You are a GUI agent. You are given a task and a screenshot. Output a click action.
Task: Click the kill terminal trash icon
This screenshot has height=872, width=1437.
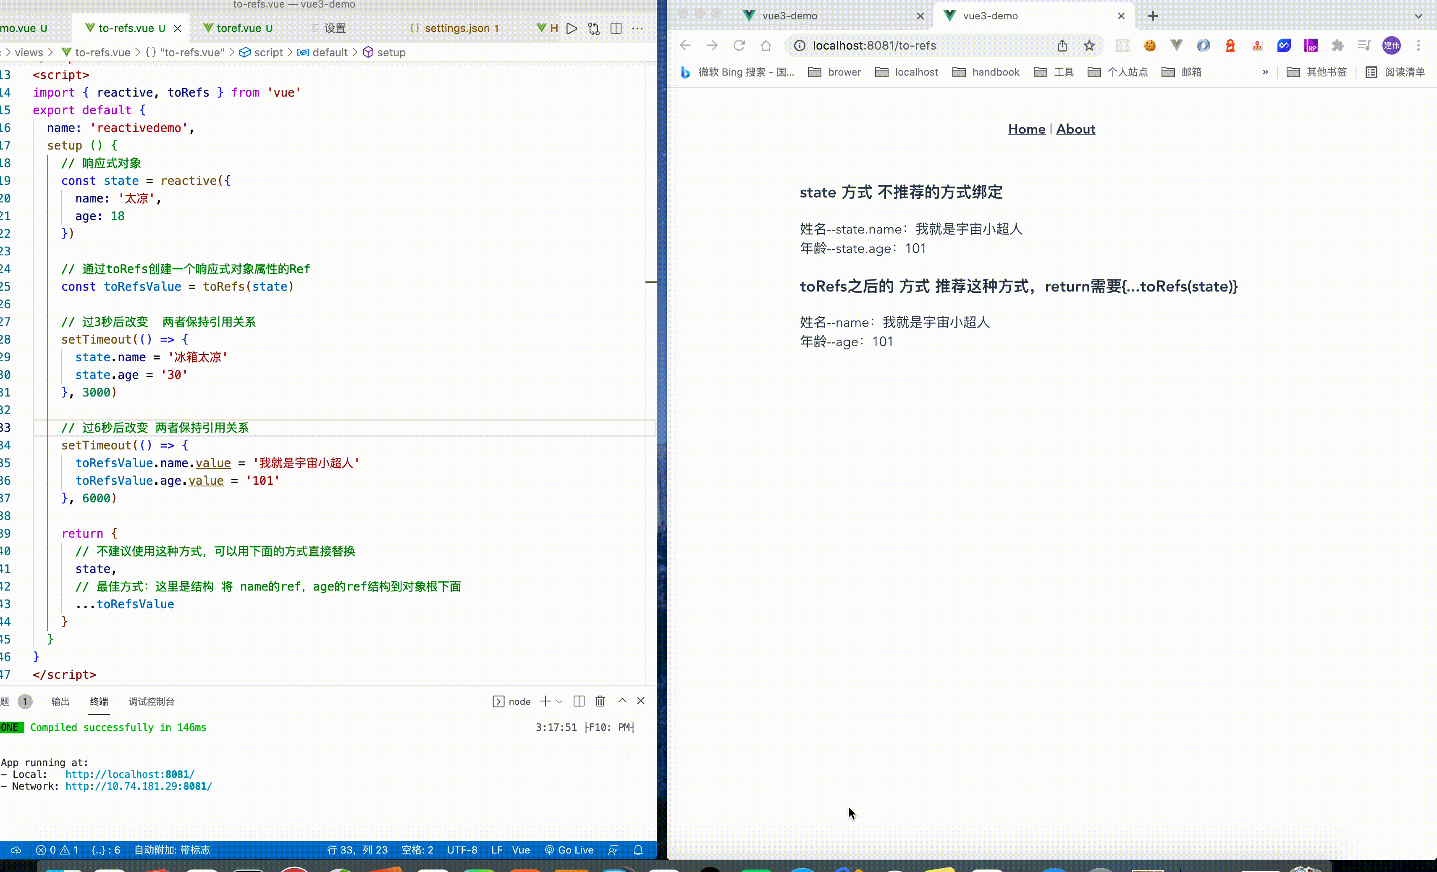[600, 701]
